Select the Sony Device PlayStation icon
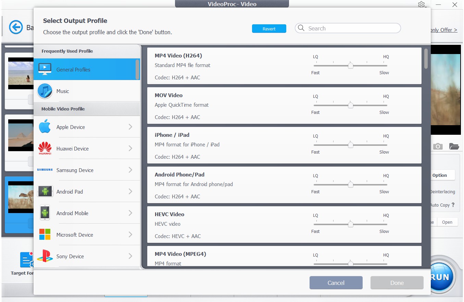This screenshot has height=302, width=464. [45, 256]
